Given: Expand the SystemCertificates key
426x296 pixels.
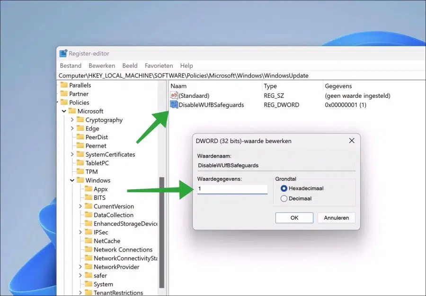Looking at the screenshot, I should click(x=72, y=154).
